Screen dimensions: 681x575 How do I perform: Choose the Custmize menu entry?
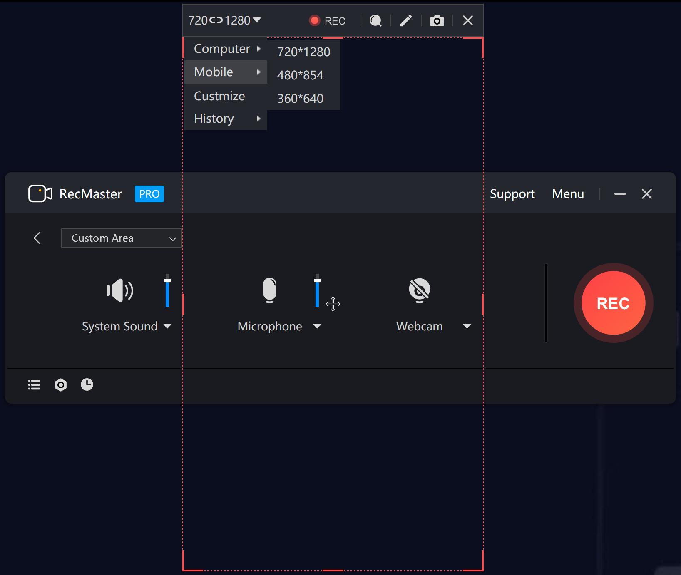coord(225,96)
